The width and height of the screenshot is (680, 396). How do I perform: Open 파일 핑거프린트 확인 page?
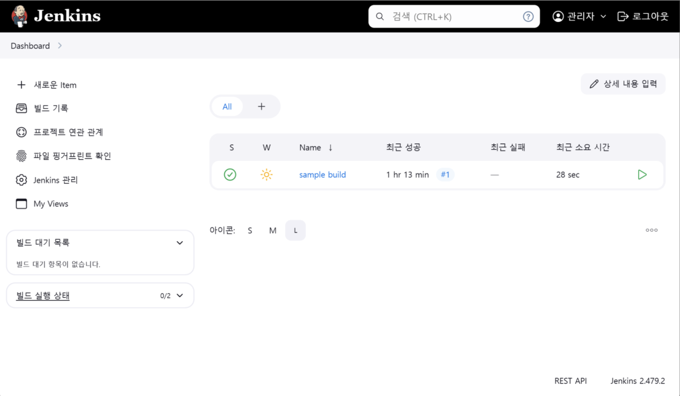tap(64, 156)
